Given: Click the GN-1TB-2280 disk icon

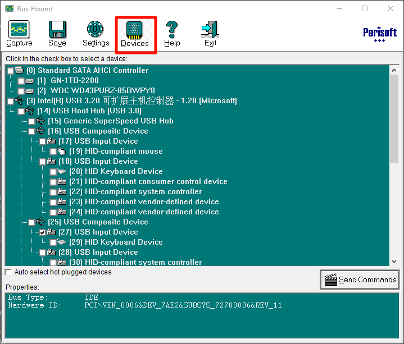Looking at the screenshot, I should click(x=30, y=81).
